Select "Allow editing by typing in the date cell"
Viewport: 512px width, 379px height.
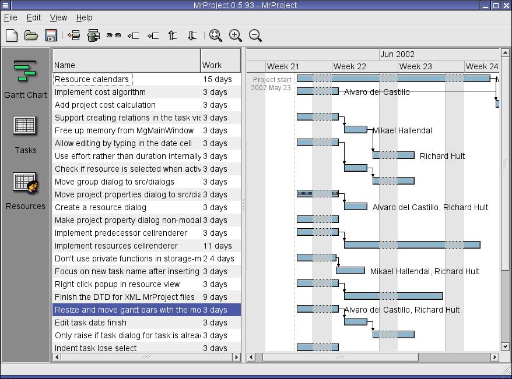point(146,143)
